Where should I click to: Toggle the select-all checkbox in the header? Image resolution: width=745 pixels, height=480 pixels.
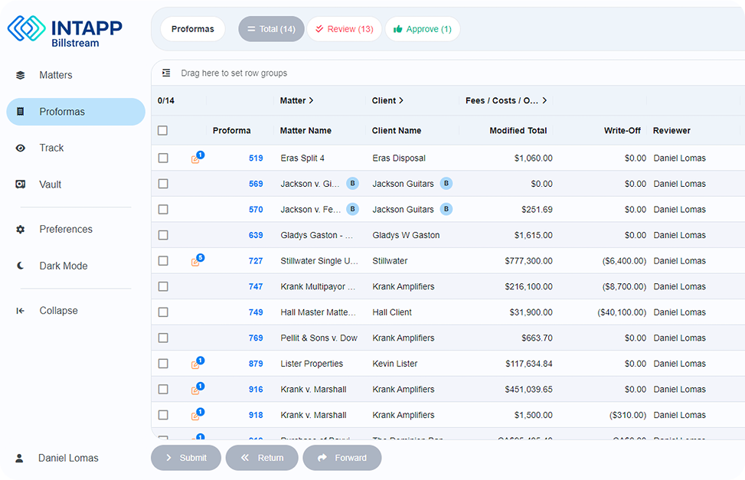click(x=163, y=130)
